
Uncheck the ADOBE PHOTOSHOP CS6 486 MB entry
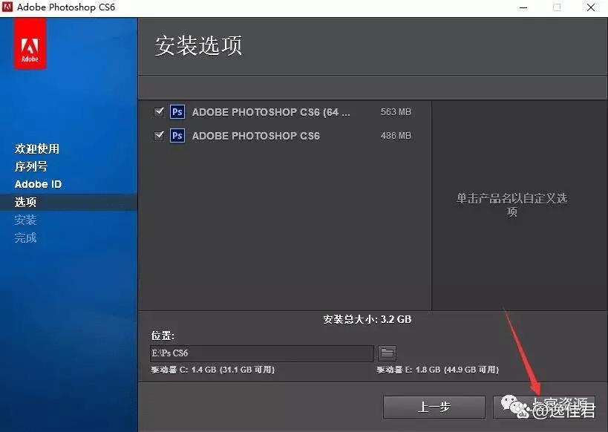(x=159, y=135)
